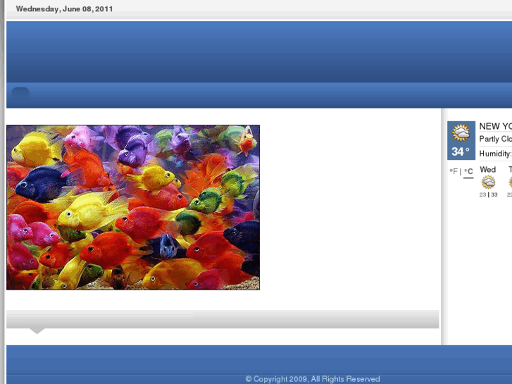Switch weather units to °C
512x384 pixels.
(x=468, y=171)
